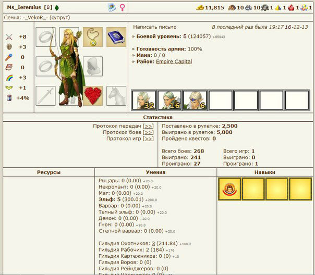The width and height of the screenshot is (315, 275).
Task: Click the crossed swords attack icon
Action: (9, 37)
